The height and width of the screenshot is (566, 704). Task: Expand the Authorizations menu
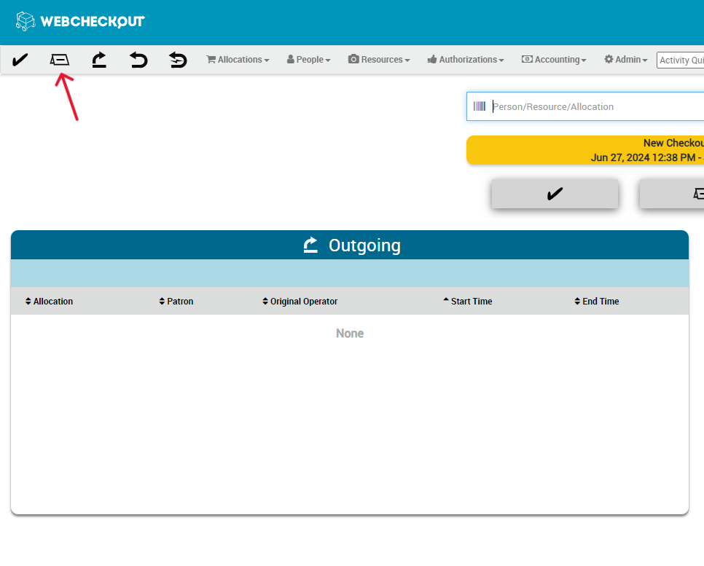[466, 59]
